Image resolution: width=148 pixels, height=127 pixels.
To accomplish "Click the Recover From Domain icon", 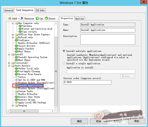I will coord(16,74).
